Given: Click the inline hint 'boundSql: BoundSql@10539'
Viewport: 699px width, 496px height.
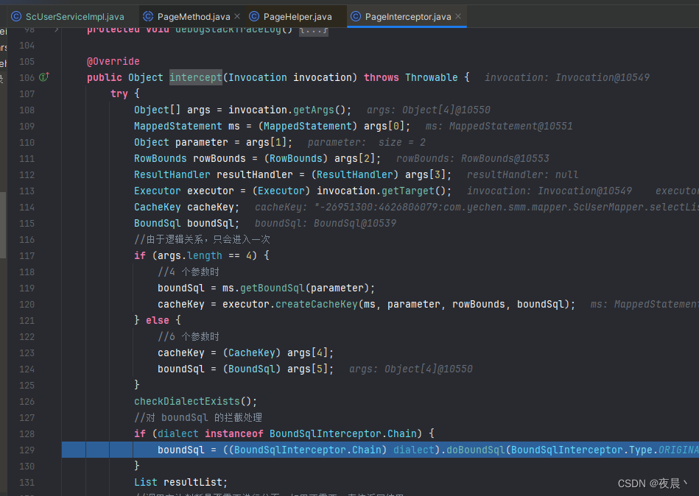Looking at the screenshot, I should [326, 223].
